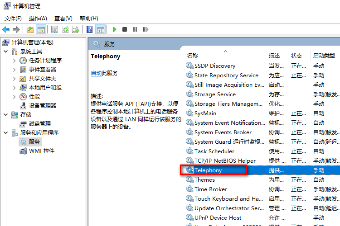340x226 pixels.
Task: Select the Time Broker service row
Action: [263, 189]
